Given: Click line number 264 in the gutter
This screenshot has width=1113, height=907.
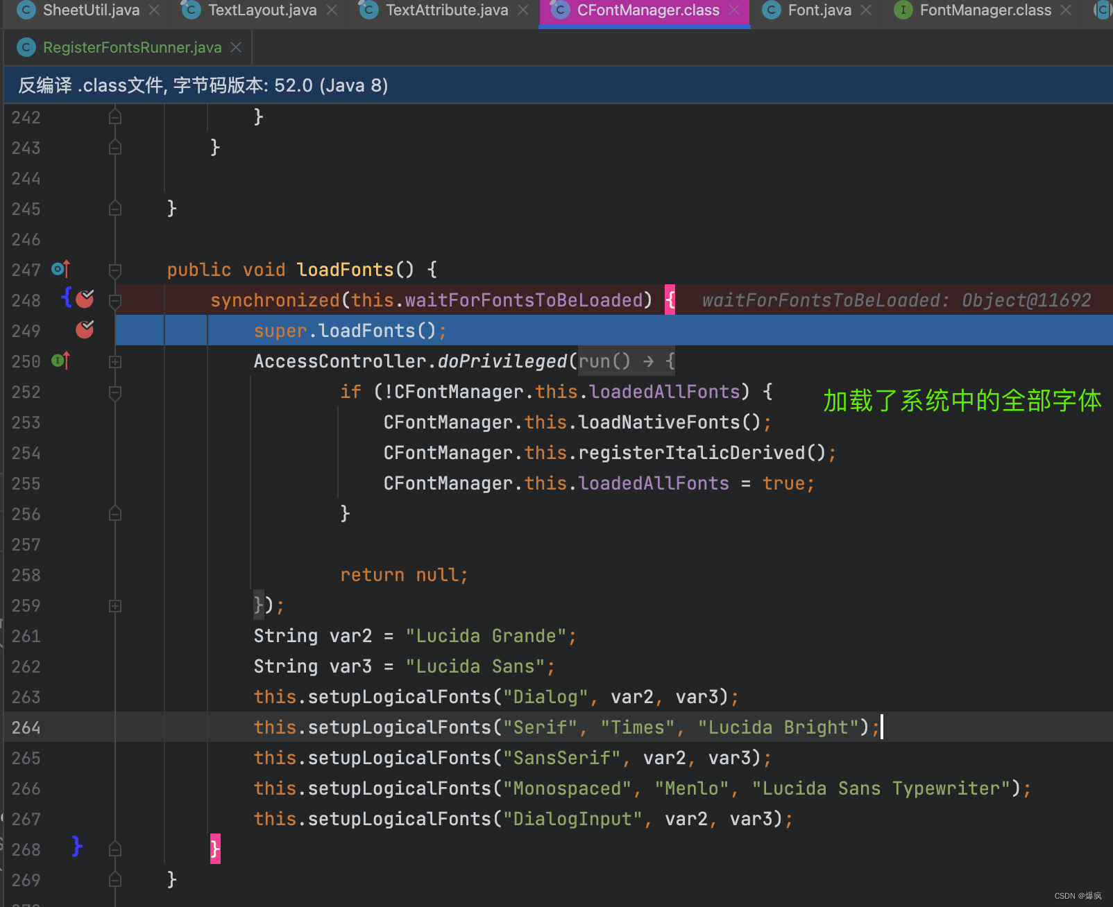Looking at the screenshot, I should (x=26, y=727).
